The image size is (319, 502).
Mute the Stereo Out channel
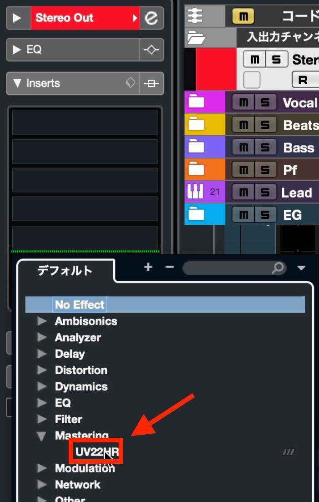tap(254, 59)
